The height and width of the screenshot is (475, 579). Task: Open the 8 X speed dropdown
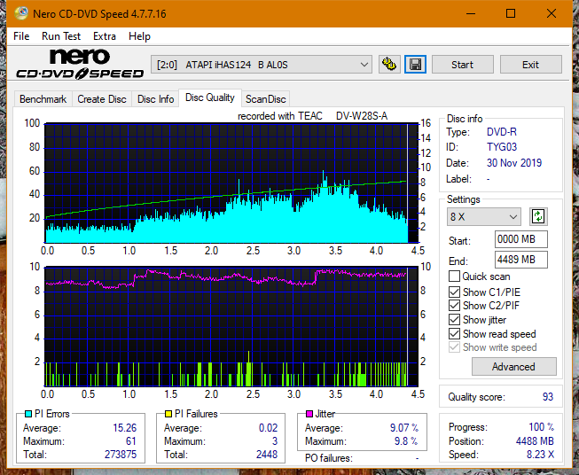[x=484, y=216]
